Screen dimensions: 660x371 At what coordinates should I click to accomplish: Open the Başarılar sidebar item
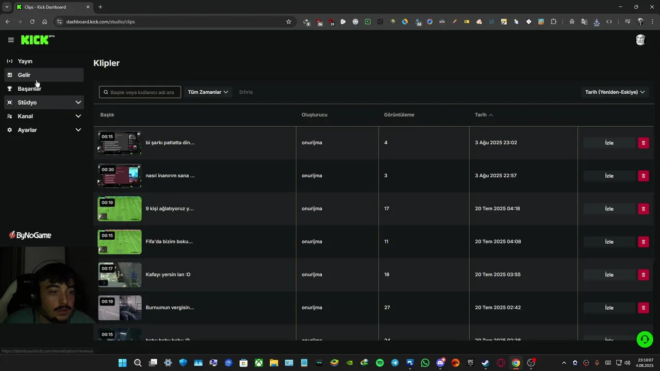[x=44, y=89]
